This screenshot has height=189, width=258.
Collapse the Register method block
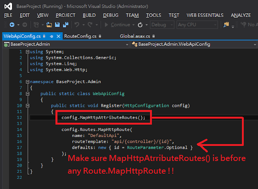(27, 106)
